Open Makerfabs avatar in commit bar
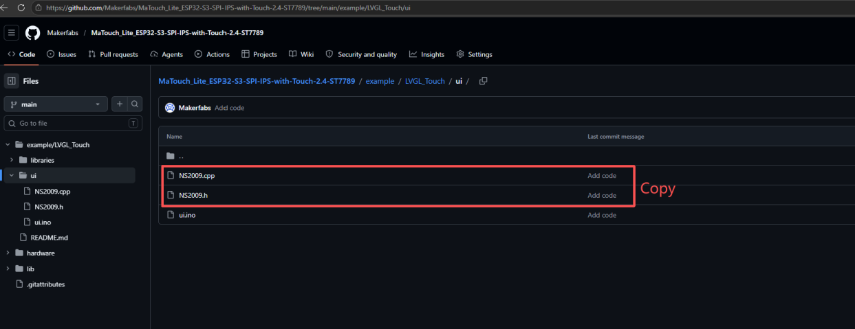855x329 pixels. (170, 108)
